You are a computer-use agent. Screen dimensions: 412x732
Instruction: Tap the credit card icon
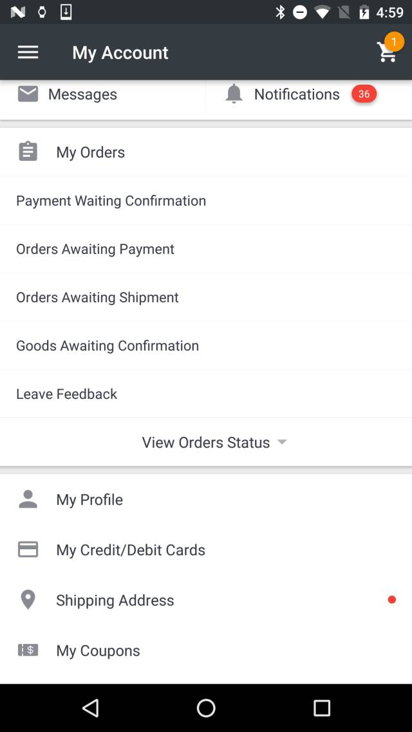click(x=28, y=549)
